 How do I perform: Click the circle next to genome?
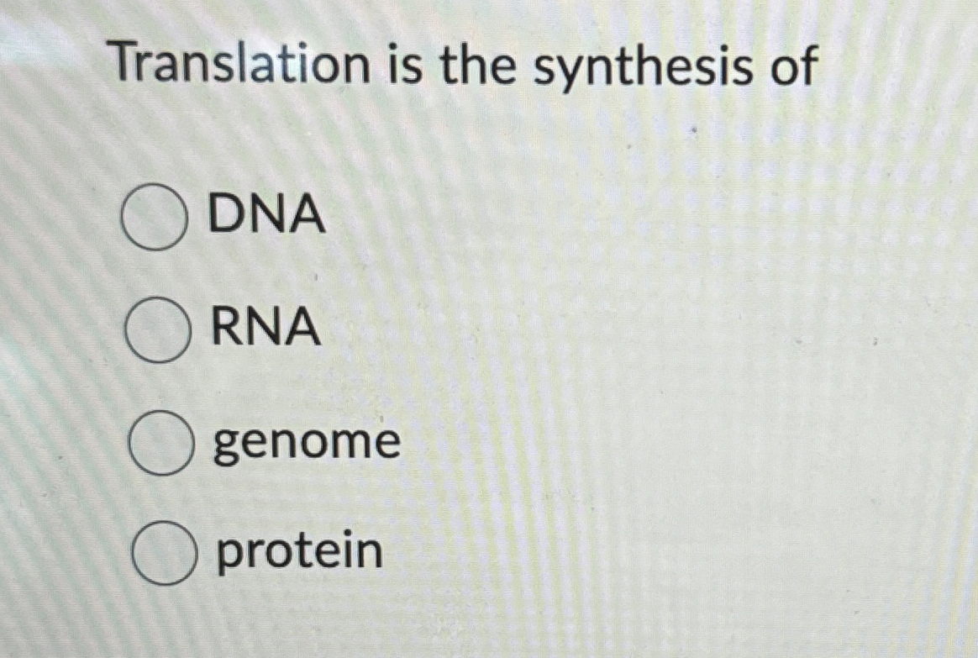[160, 442]
